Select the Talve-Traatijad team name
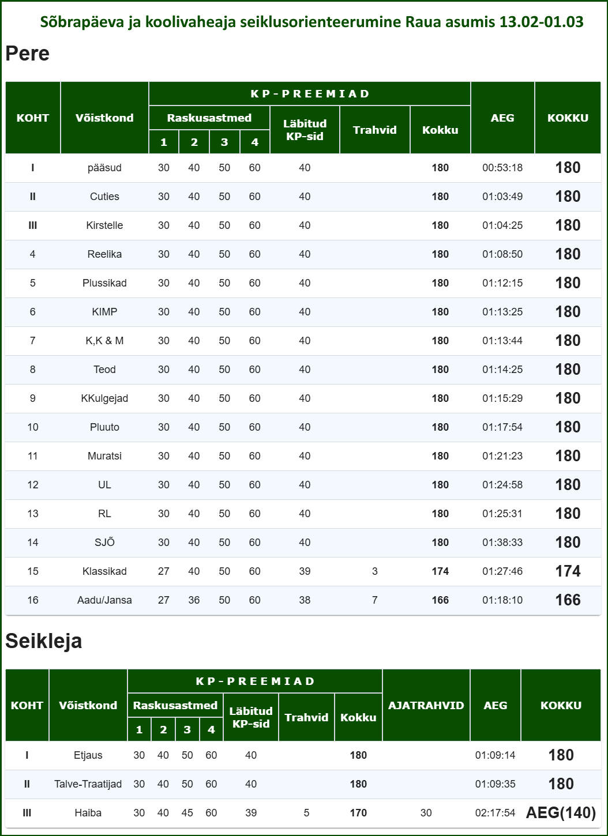This screenshot has width=608, height=836. [x=88, y=784]
